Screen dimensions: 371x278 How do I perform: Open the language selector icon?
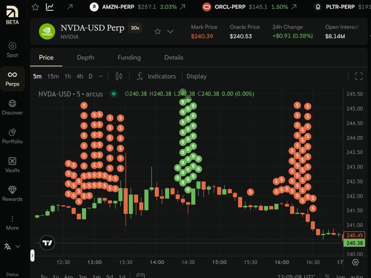pos(8,246)
